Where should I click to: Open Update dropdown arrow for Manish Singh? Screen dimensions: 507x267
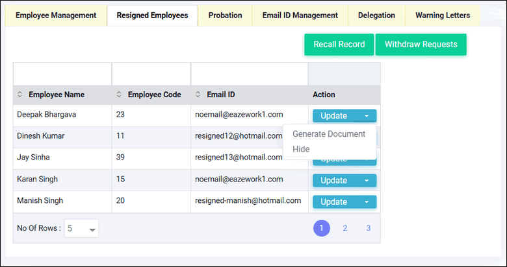pyautogui.click(x=367, y=202)
